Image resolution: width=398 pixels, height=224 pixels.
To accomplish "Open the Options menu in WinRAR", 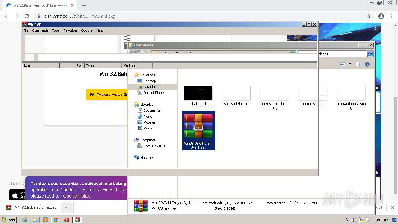I will [87, 30].
